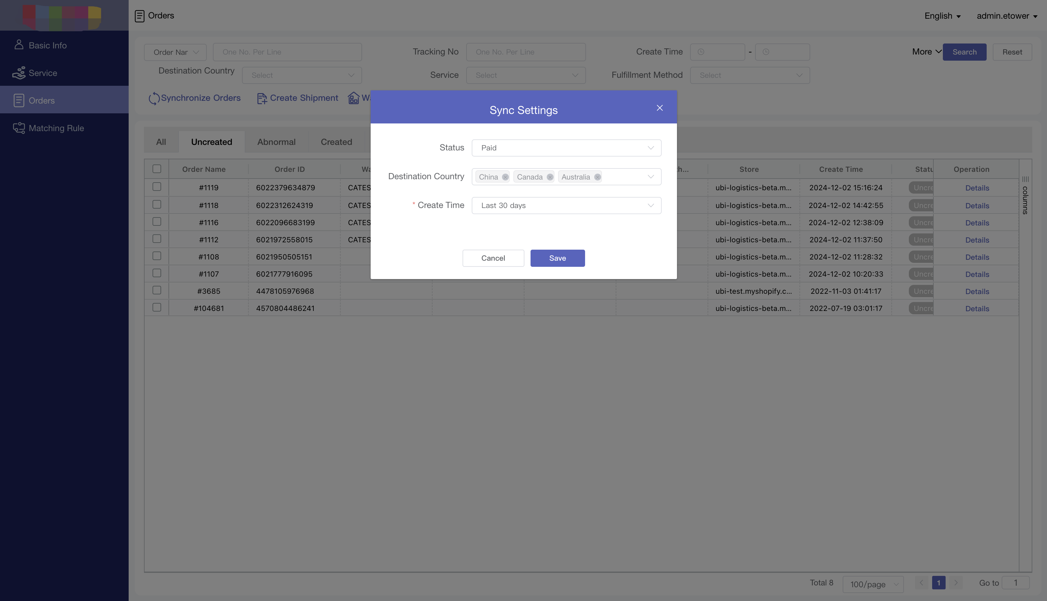Select checkbox for order #3685
Image resolution: width=1047 pixels, height=601 pixels.
pyautogui.click(x=157, y=290)
